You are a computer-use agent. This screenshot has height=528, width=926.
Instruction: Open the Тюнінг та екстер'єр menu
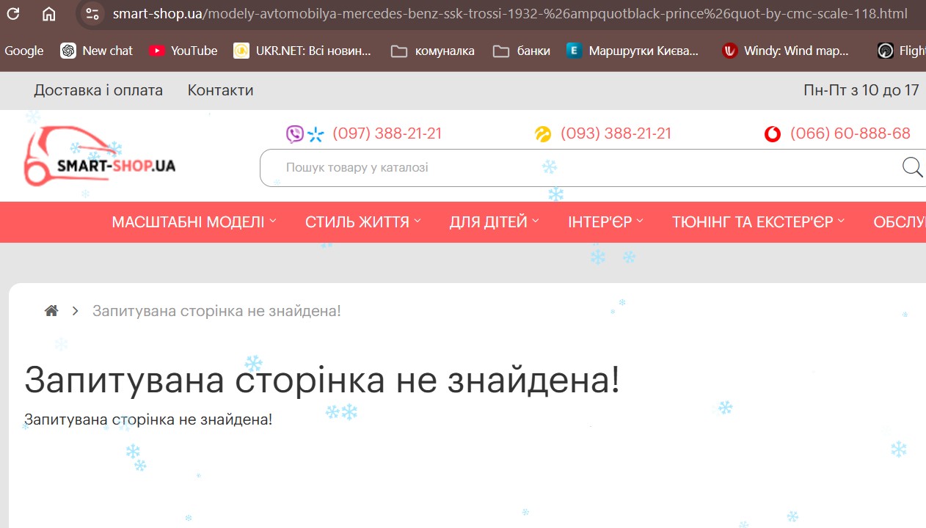[x=758, y=222]
